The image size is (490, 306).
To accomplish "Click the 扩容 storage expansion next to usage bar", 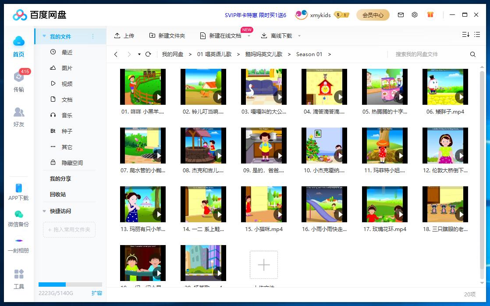I will tap(97, 293).
